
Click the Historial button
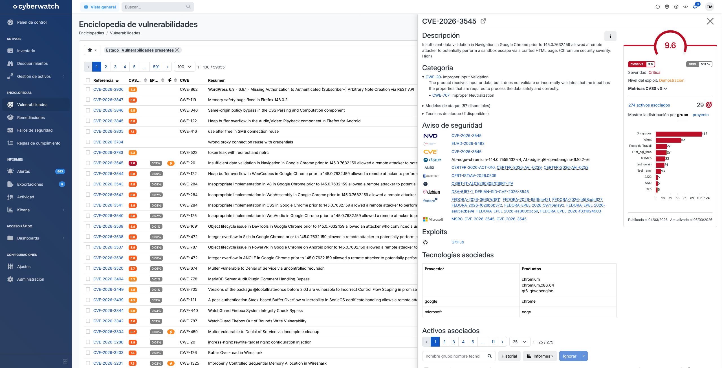tap(509, 356)
